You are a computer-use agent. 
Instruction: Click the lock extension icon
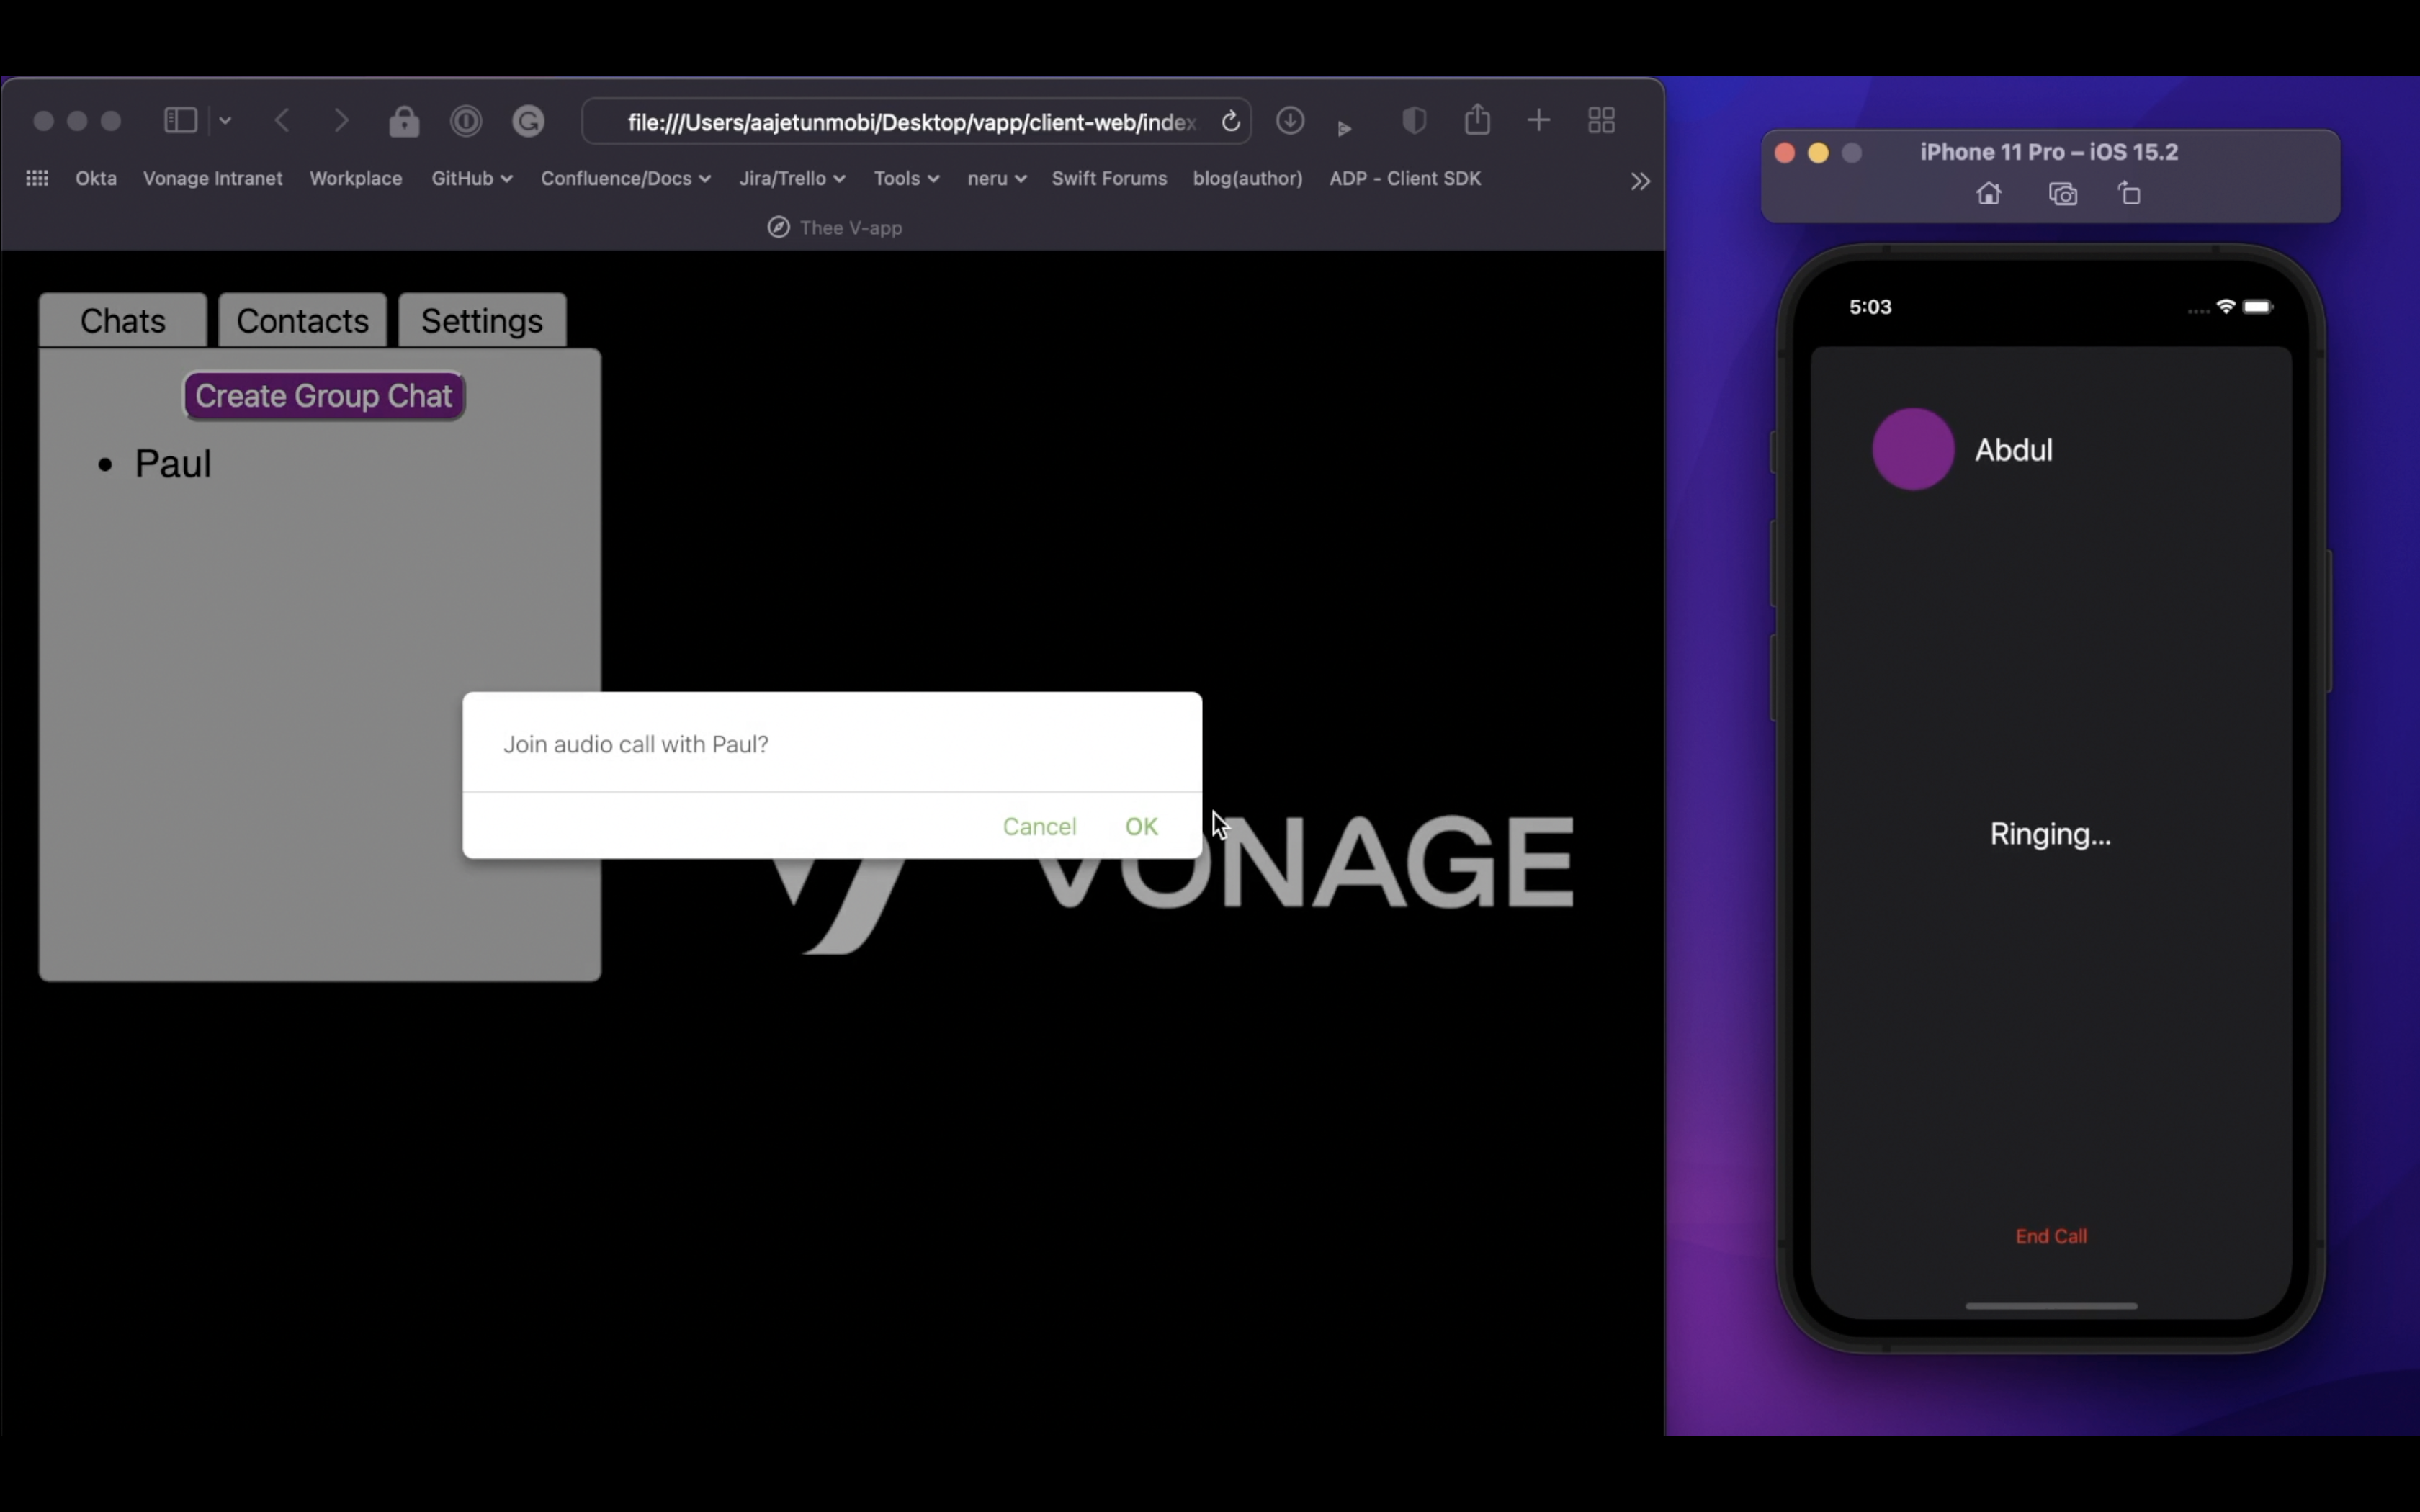[404, 121]
